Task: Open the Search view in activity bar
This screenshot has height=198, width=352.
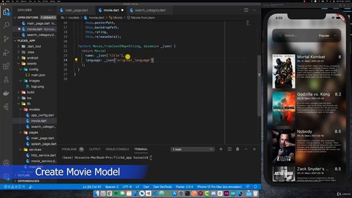Action: pos(6,25)
